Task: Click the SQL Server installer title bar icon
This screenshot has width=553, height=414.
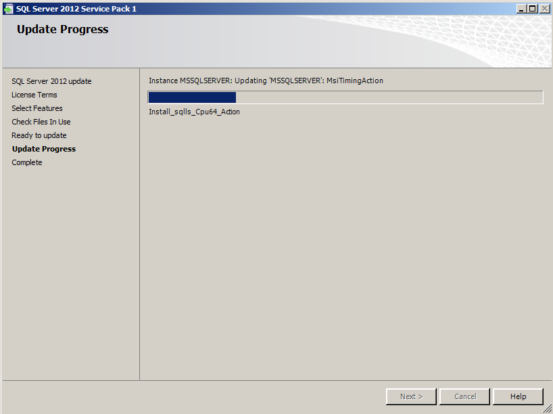Action: (x=8, y=9)
